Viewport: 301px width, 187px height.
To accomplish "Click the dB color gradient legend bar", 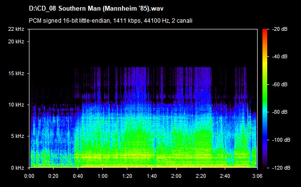I will [265, 98].
